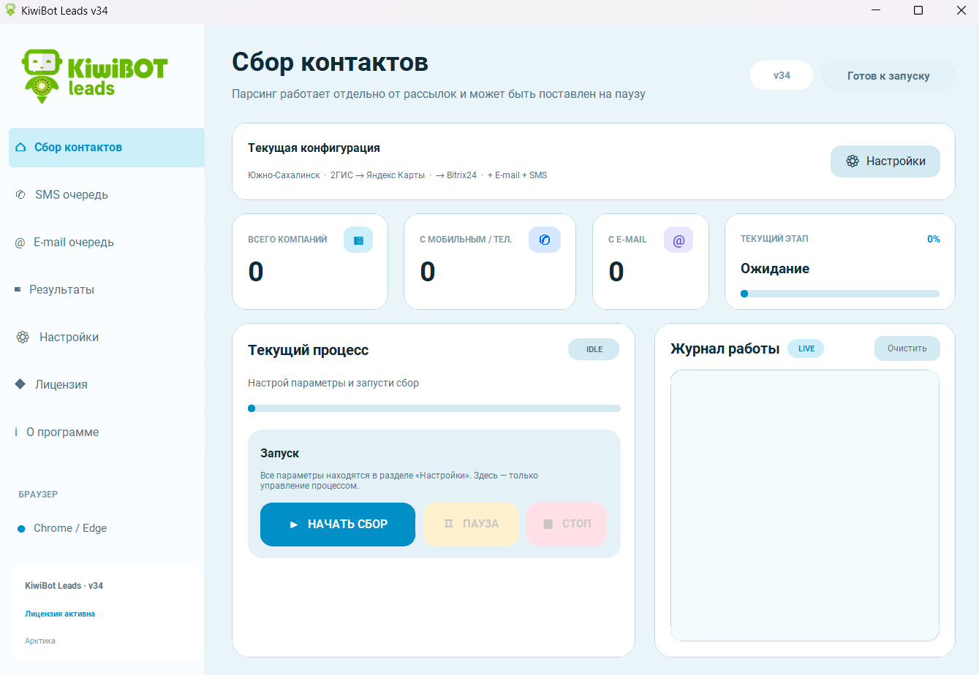Click the Лицензия активна status text
Screen dimensions: 979x675
point(60,614)
